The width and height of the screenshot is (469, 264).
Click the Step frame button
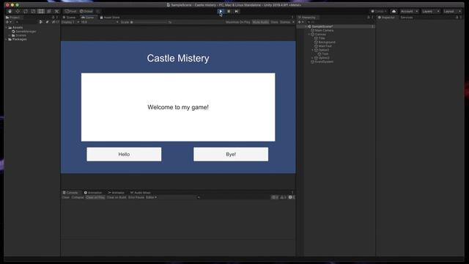click(237, 12)
